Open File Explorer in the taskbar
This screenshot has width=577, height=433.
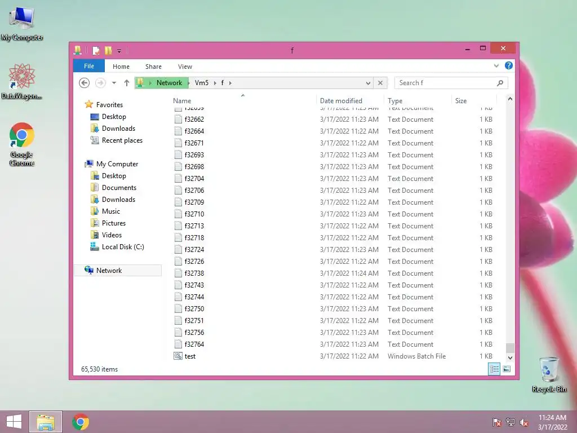click(46, 422)
